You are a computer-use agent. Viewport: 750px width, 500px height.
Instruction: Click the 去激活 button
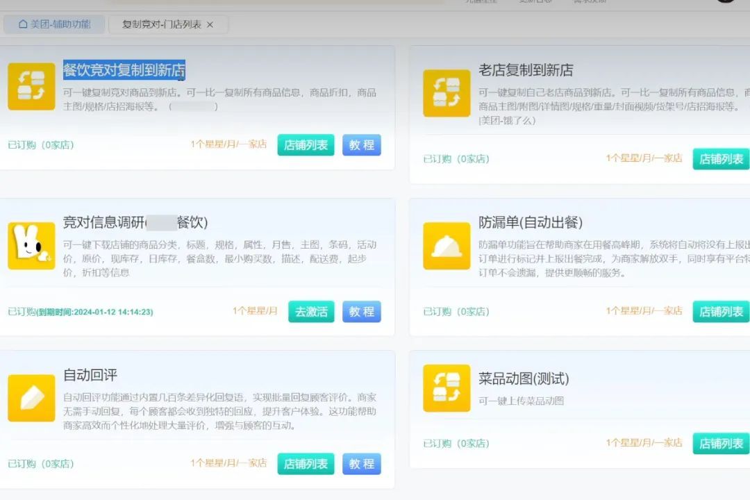click(310, 312)
